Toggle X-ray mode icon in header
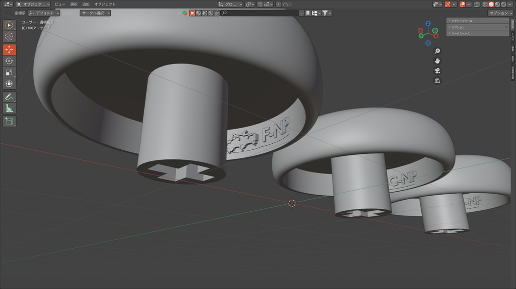Viewport: 516px width, 289px height. tap(477, 4)
